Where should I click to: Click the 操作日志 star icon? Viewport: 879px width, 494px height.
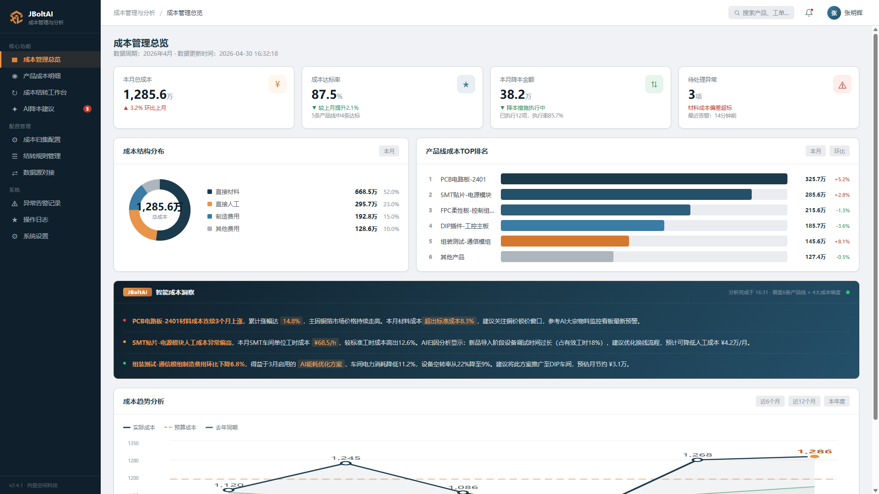coord(15,220)
